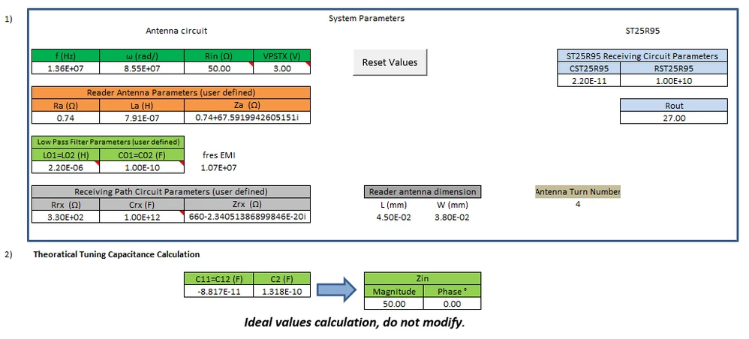
Task: Select the Reader antenna length 4.50E-02 cell
Action: tap(394, 217)
